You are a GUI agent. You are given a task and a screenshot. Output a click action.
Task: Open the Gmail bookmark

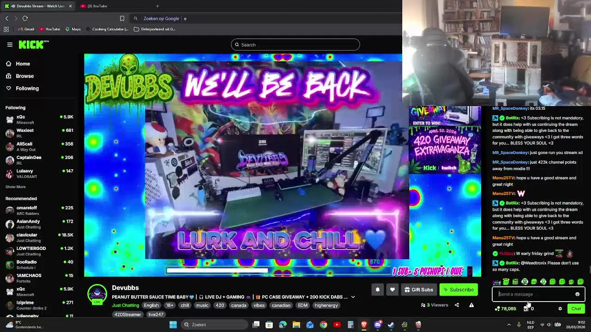[26, 29]
